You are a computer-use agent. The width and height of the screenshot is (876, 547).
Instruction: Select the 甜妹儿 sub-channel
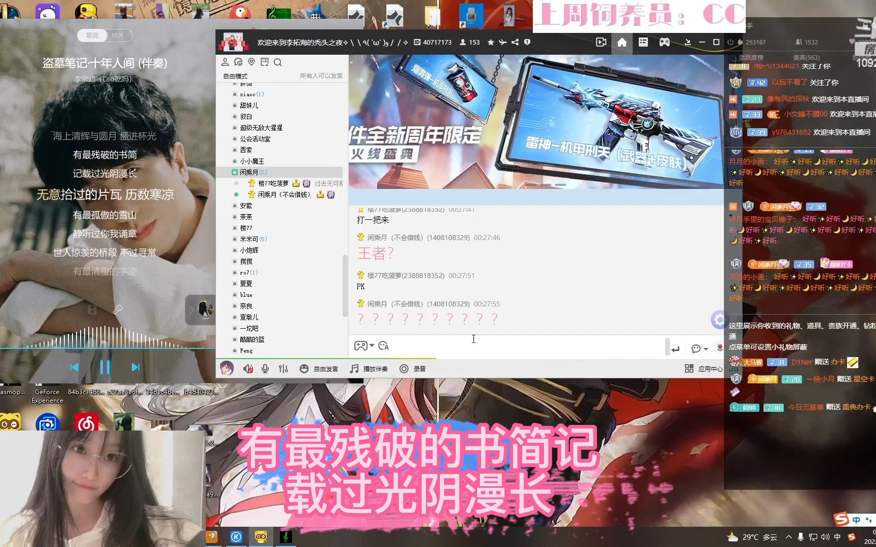pos(249,105)
